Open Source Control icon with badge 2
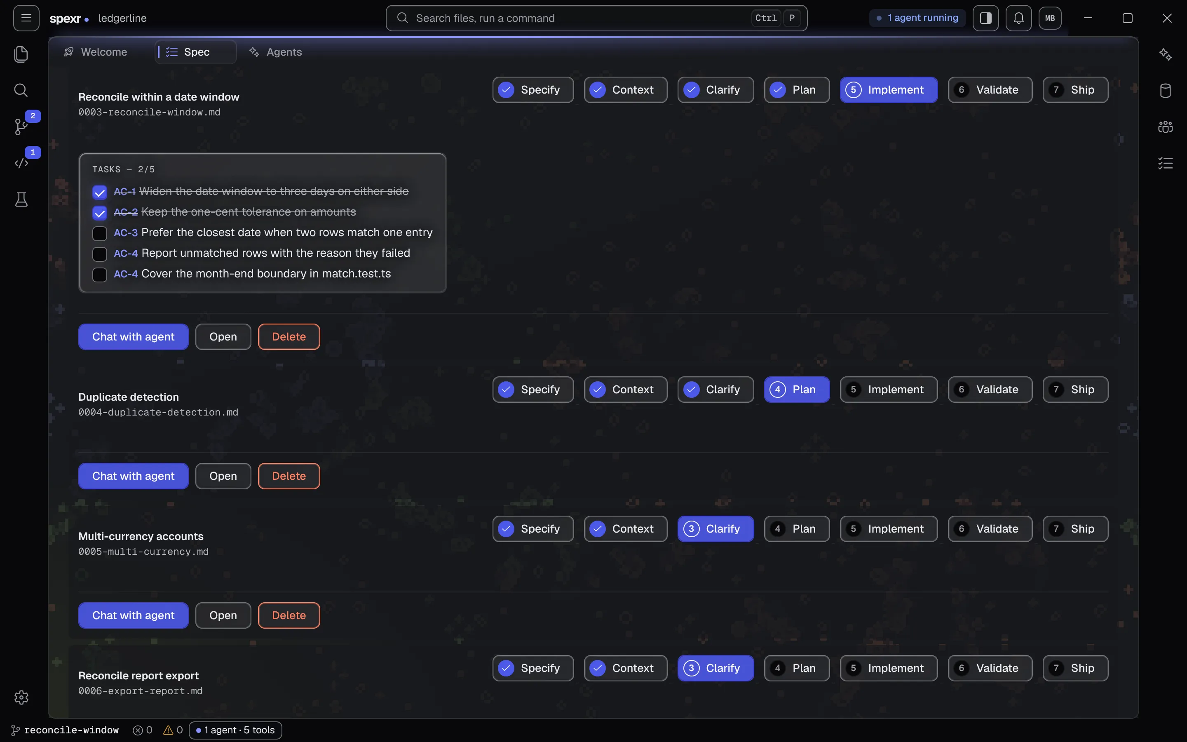Image resolution: width=1187 pixels, height=742 pixels. [21, 127]
